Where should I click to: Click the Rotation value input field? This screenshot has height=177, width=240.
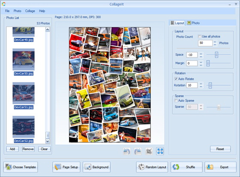192,85
